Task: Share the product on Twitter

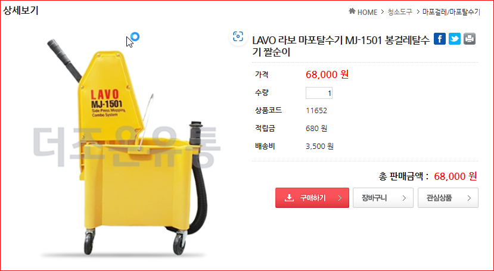Action: (x=454, y=39)
